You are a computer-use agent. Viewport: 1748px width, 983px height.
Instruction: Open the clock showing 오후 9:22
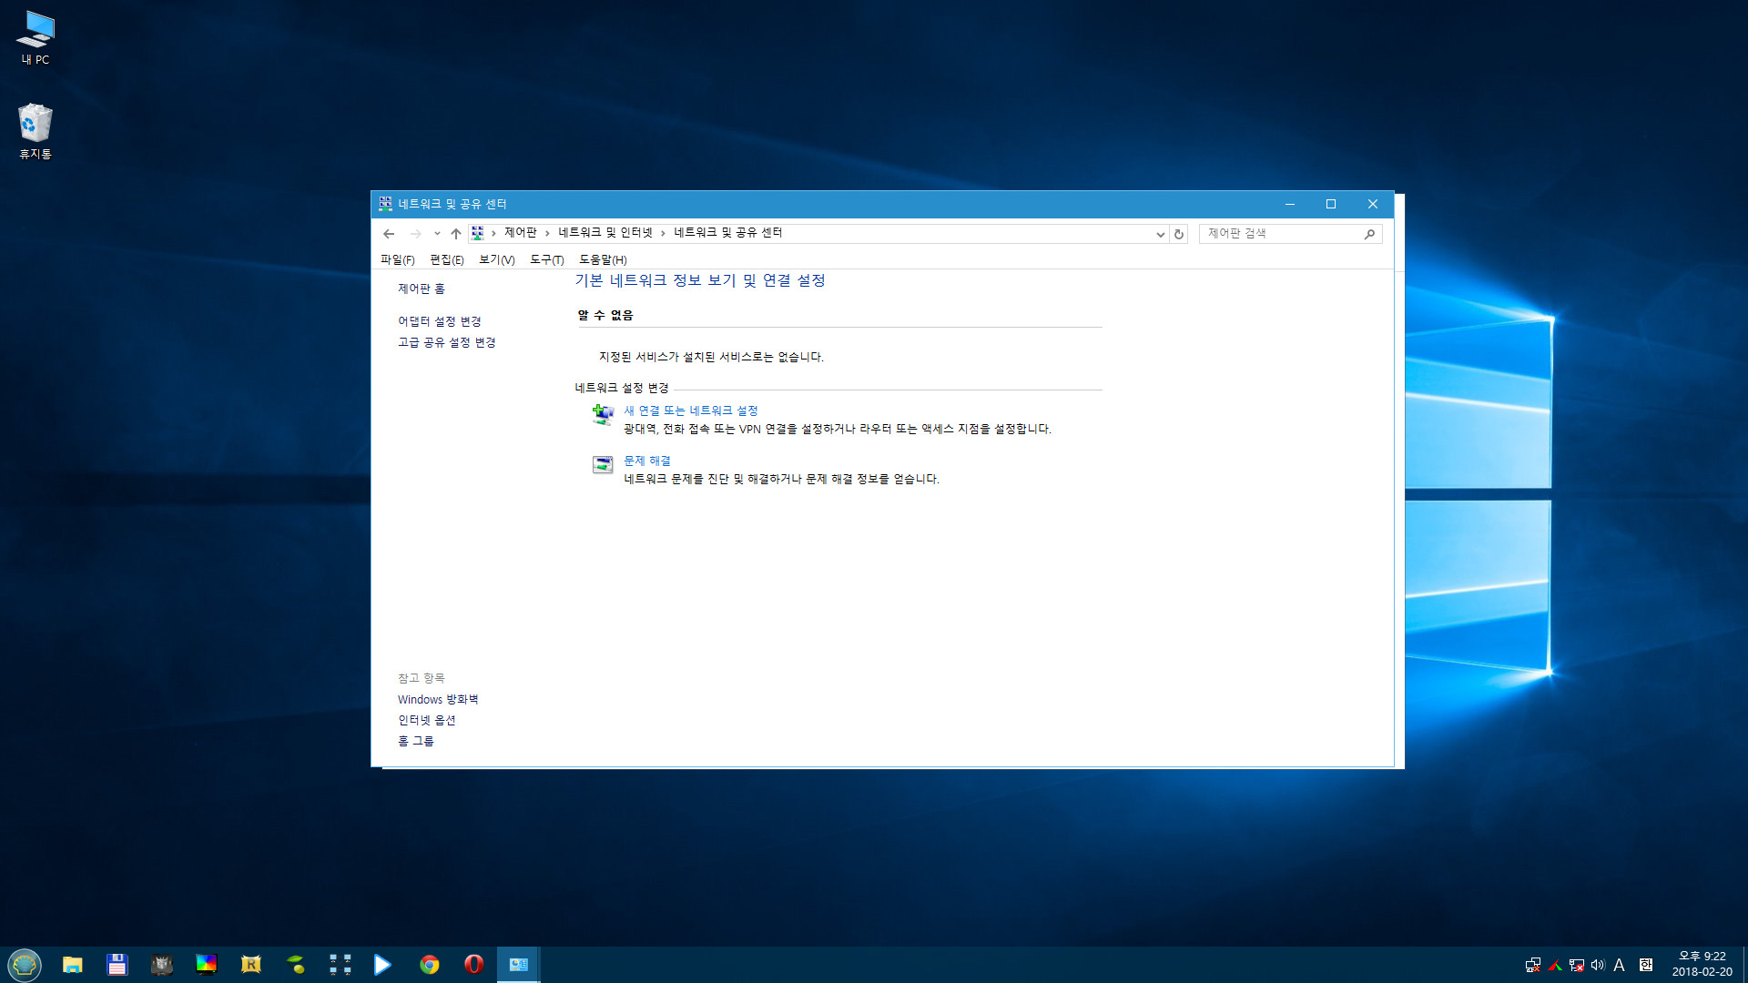click(1702, 965)
